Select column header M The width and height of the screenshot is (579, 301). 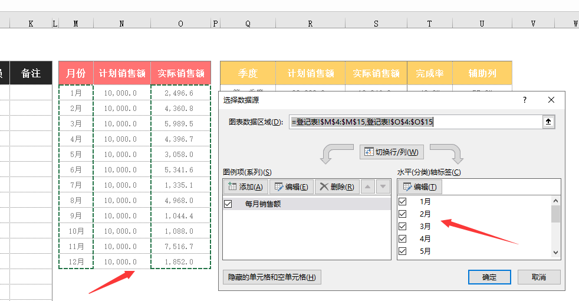pos(75,23)
